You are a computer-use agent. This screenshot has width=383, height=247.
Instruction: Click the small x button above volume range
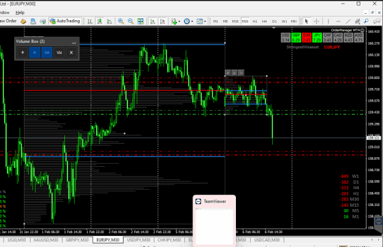[x=234, y=73]
